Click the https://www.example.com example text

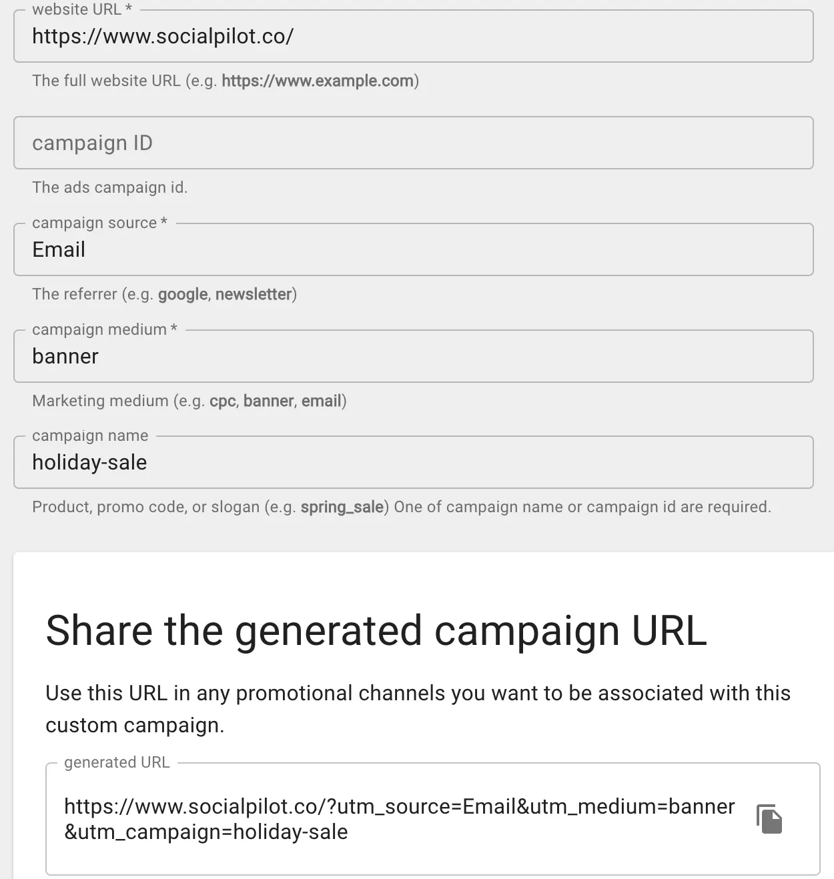pos(317,81)
